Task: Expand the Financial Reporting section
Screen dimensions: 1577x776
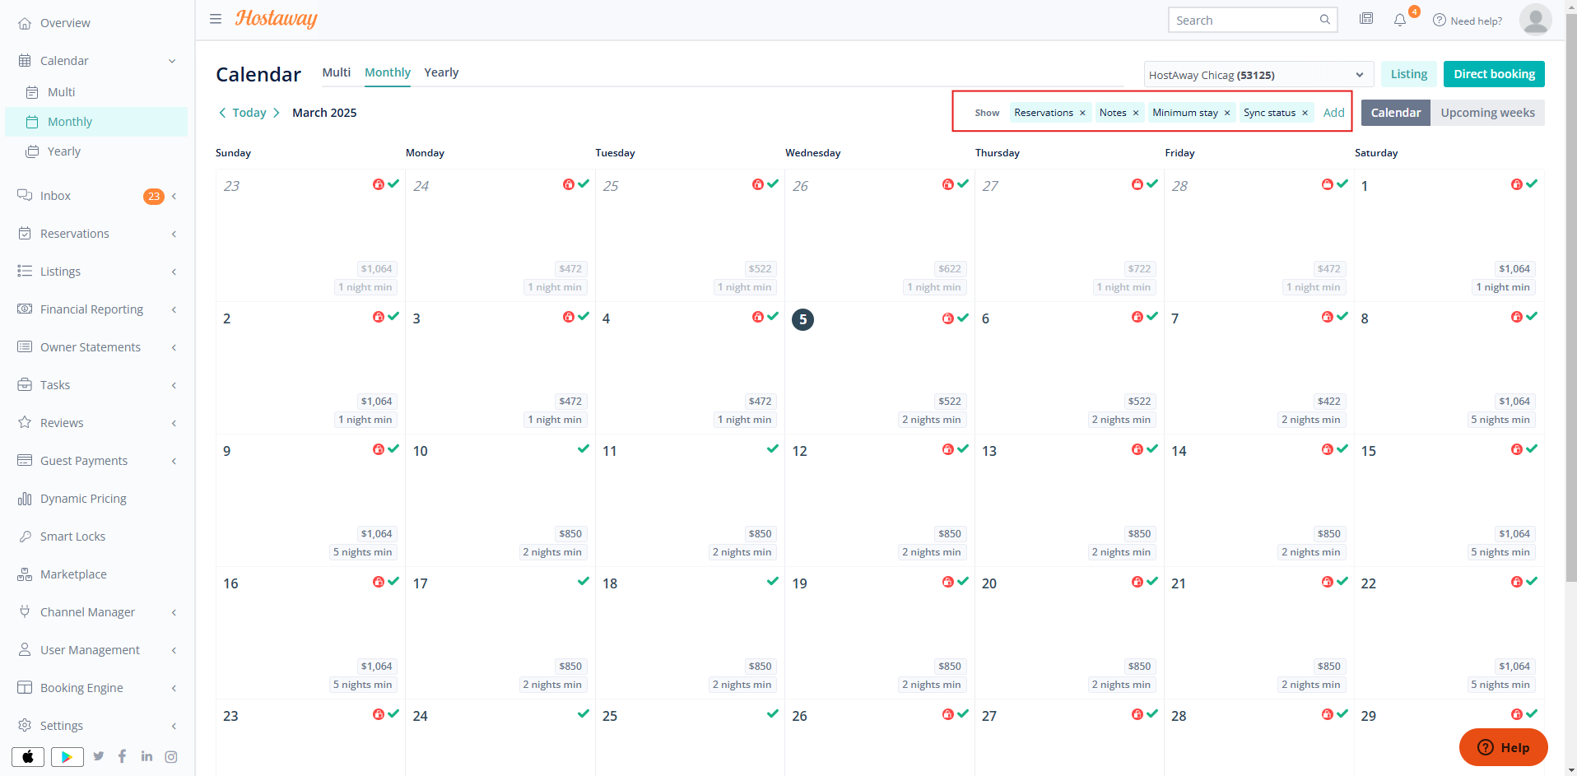Action: point(174,309)
